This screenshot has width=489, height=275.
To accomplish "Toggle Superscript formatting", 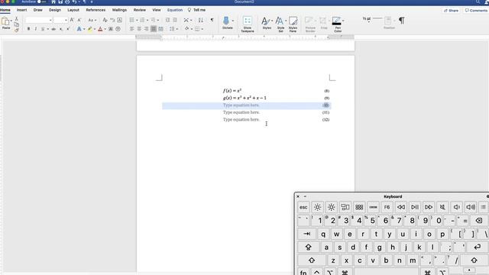I will (x=68, y=29).
